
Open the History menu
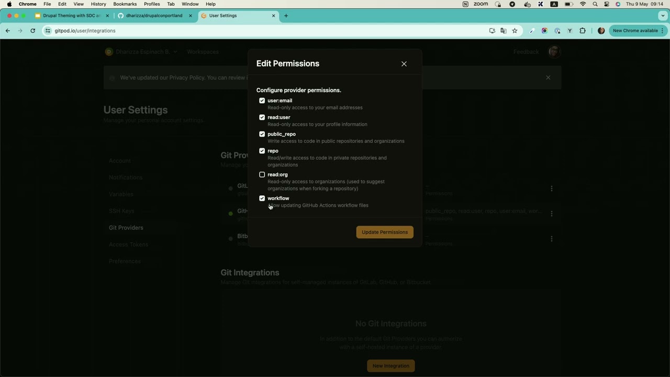coord(98,4)
